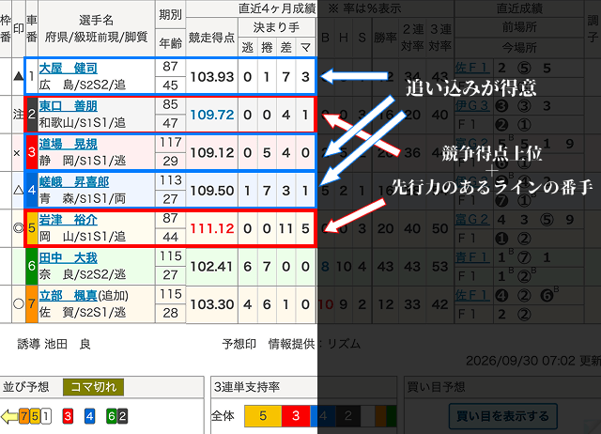
Task: Click the コマ切れ label in 並び予想
Action: (x=94, y=387)
